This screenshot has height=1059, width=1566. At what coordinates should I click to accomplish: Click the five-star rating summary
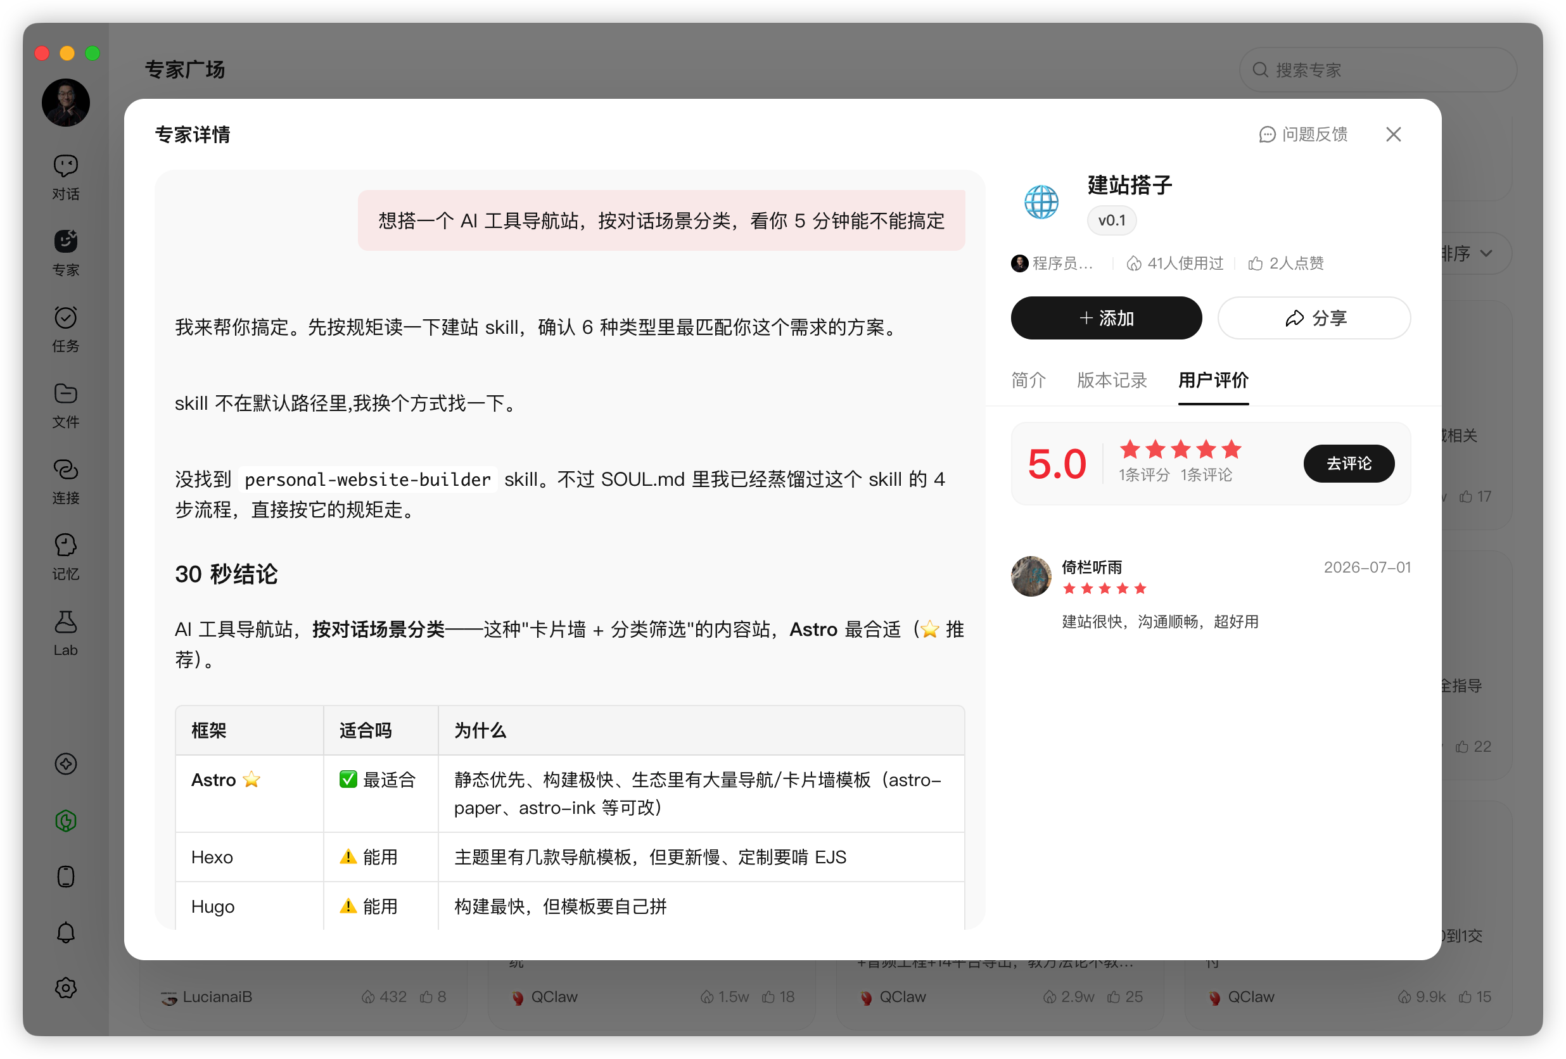[1180, 448]
